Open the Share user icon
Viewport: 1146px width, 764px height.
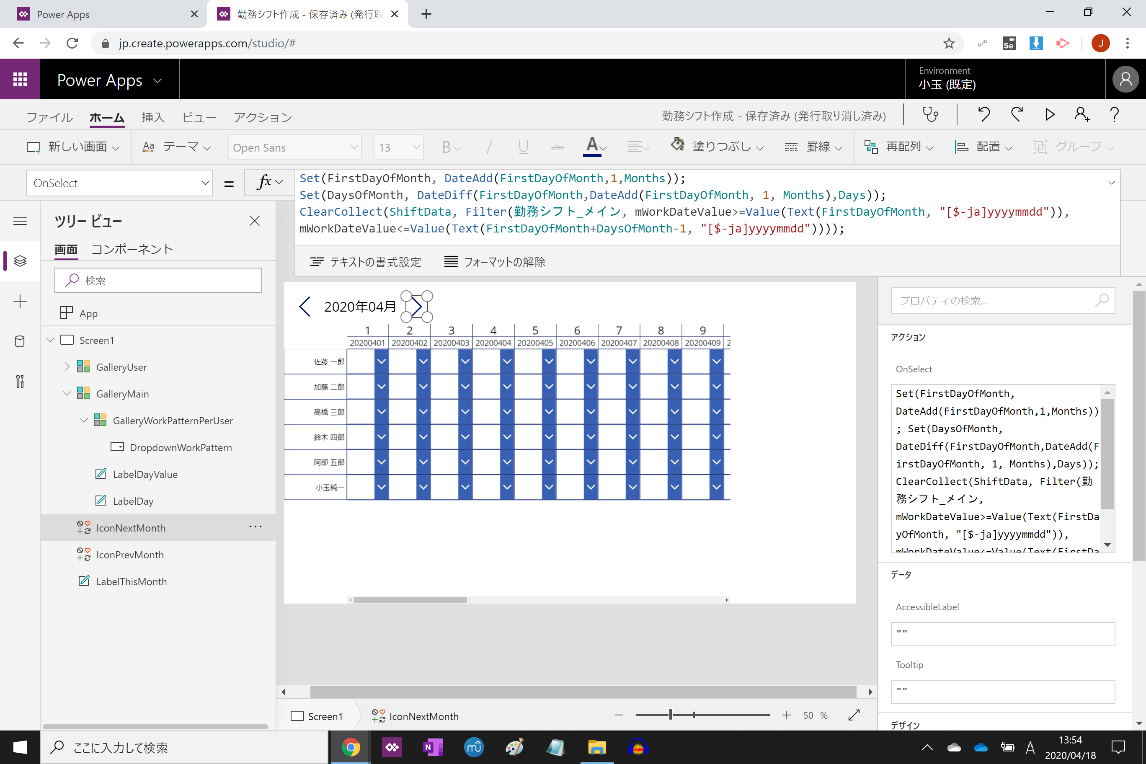pos(1081,115)
